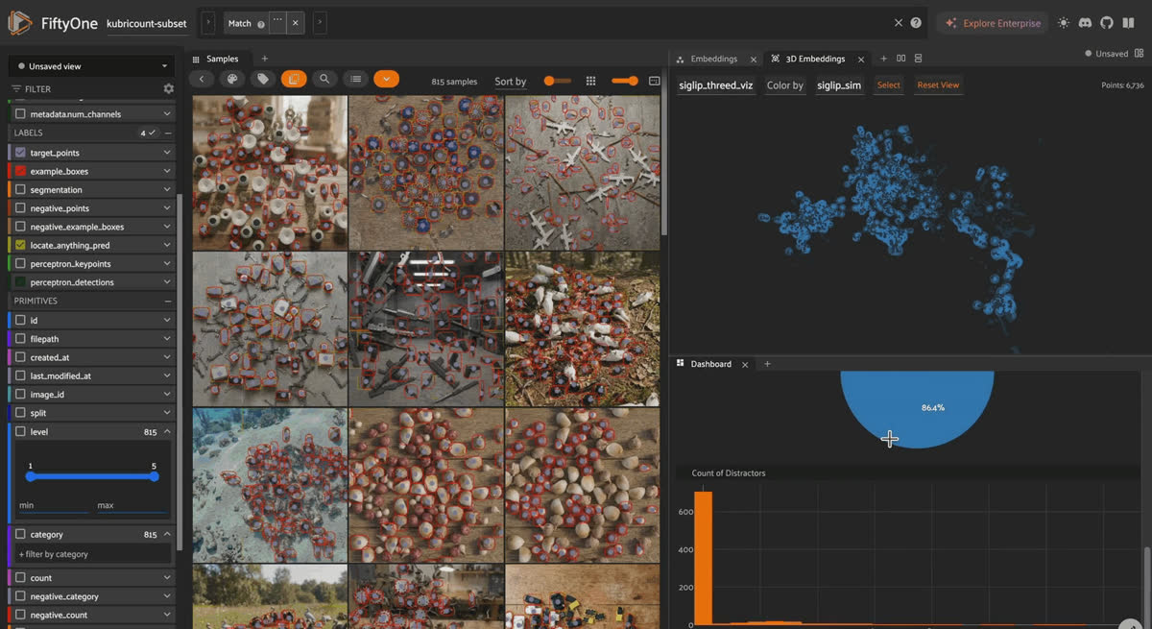Open the GitHub repository icon
The height and width of the screenshot is (629, 1152).
pos(1106,23)
